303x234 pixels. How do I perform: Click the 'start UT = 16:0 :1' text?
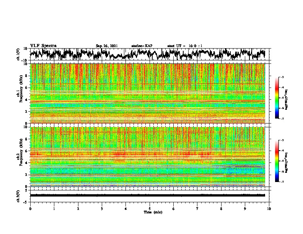pos(185,46)
